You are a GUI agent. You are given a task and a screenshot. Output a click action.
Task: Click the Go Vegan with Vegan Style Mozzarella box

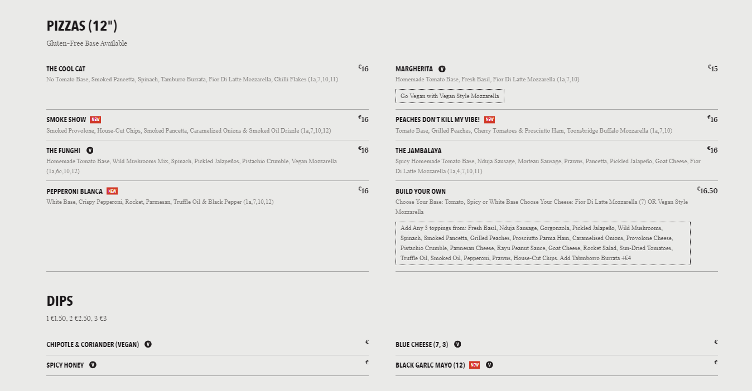pyautogui.click(x=450, y=96)
